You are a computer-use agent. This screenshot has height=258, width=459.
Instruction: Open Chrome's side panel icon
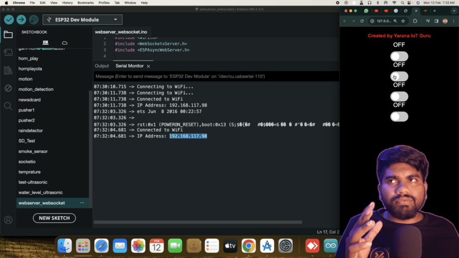tap(437, 21)
